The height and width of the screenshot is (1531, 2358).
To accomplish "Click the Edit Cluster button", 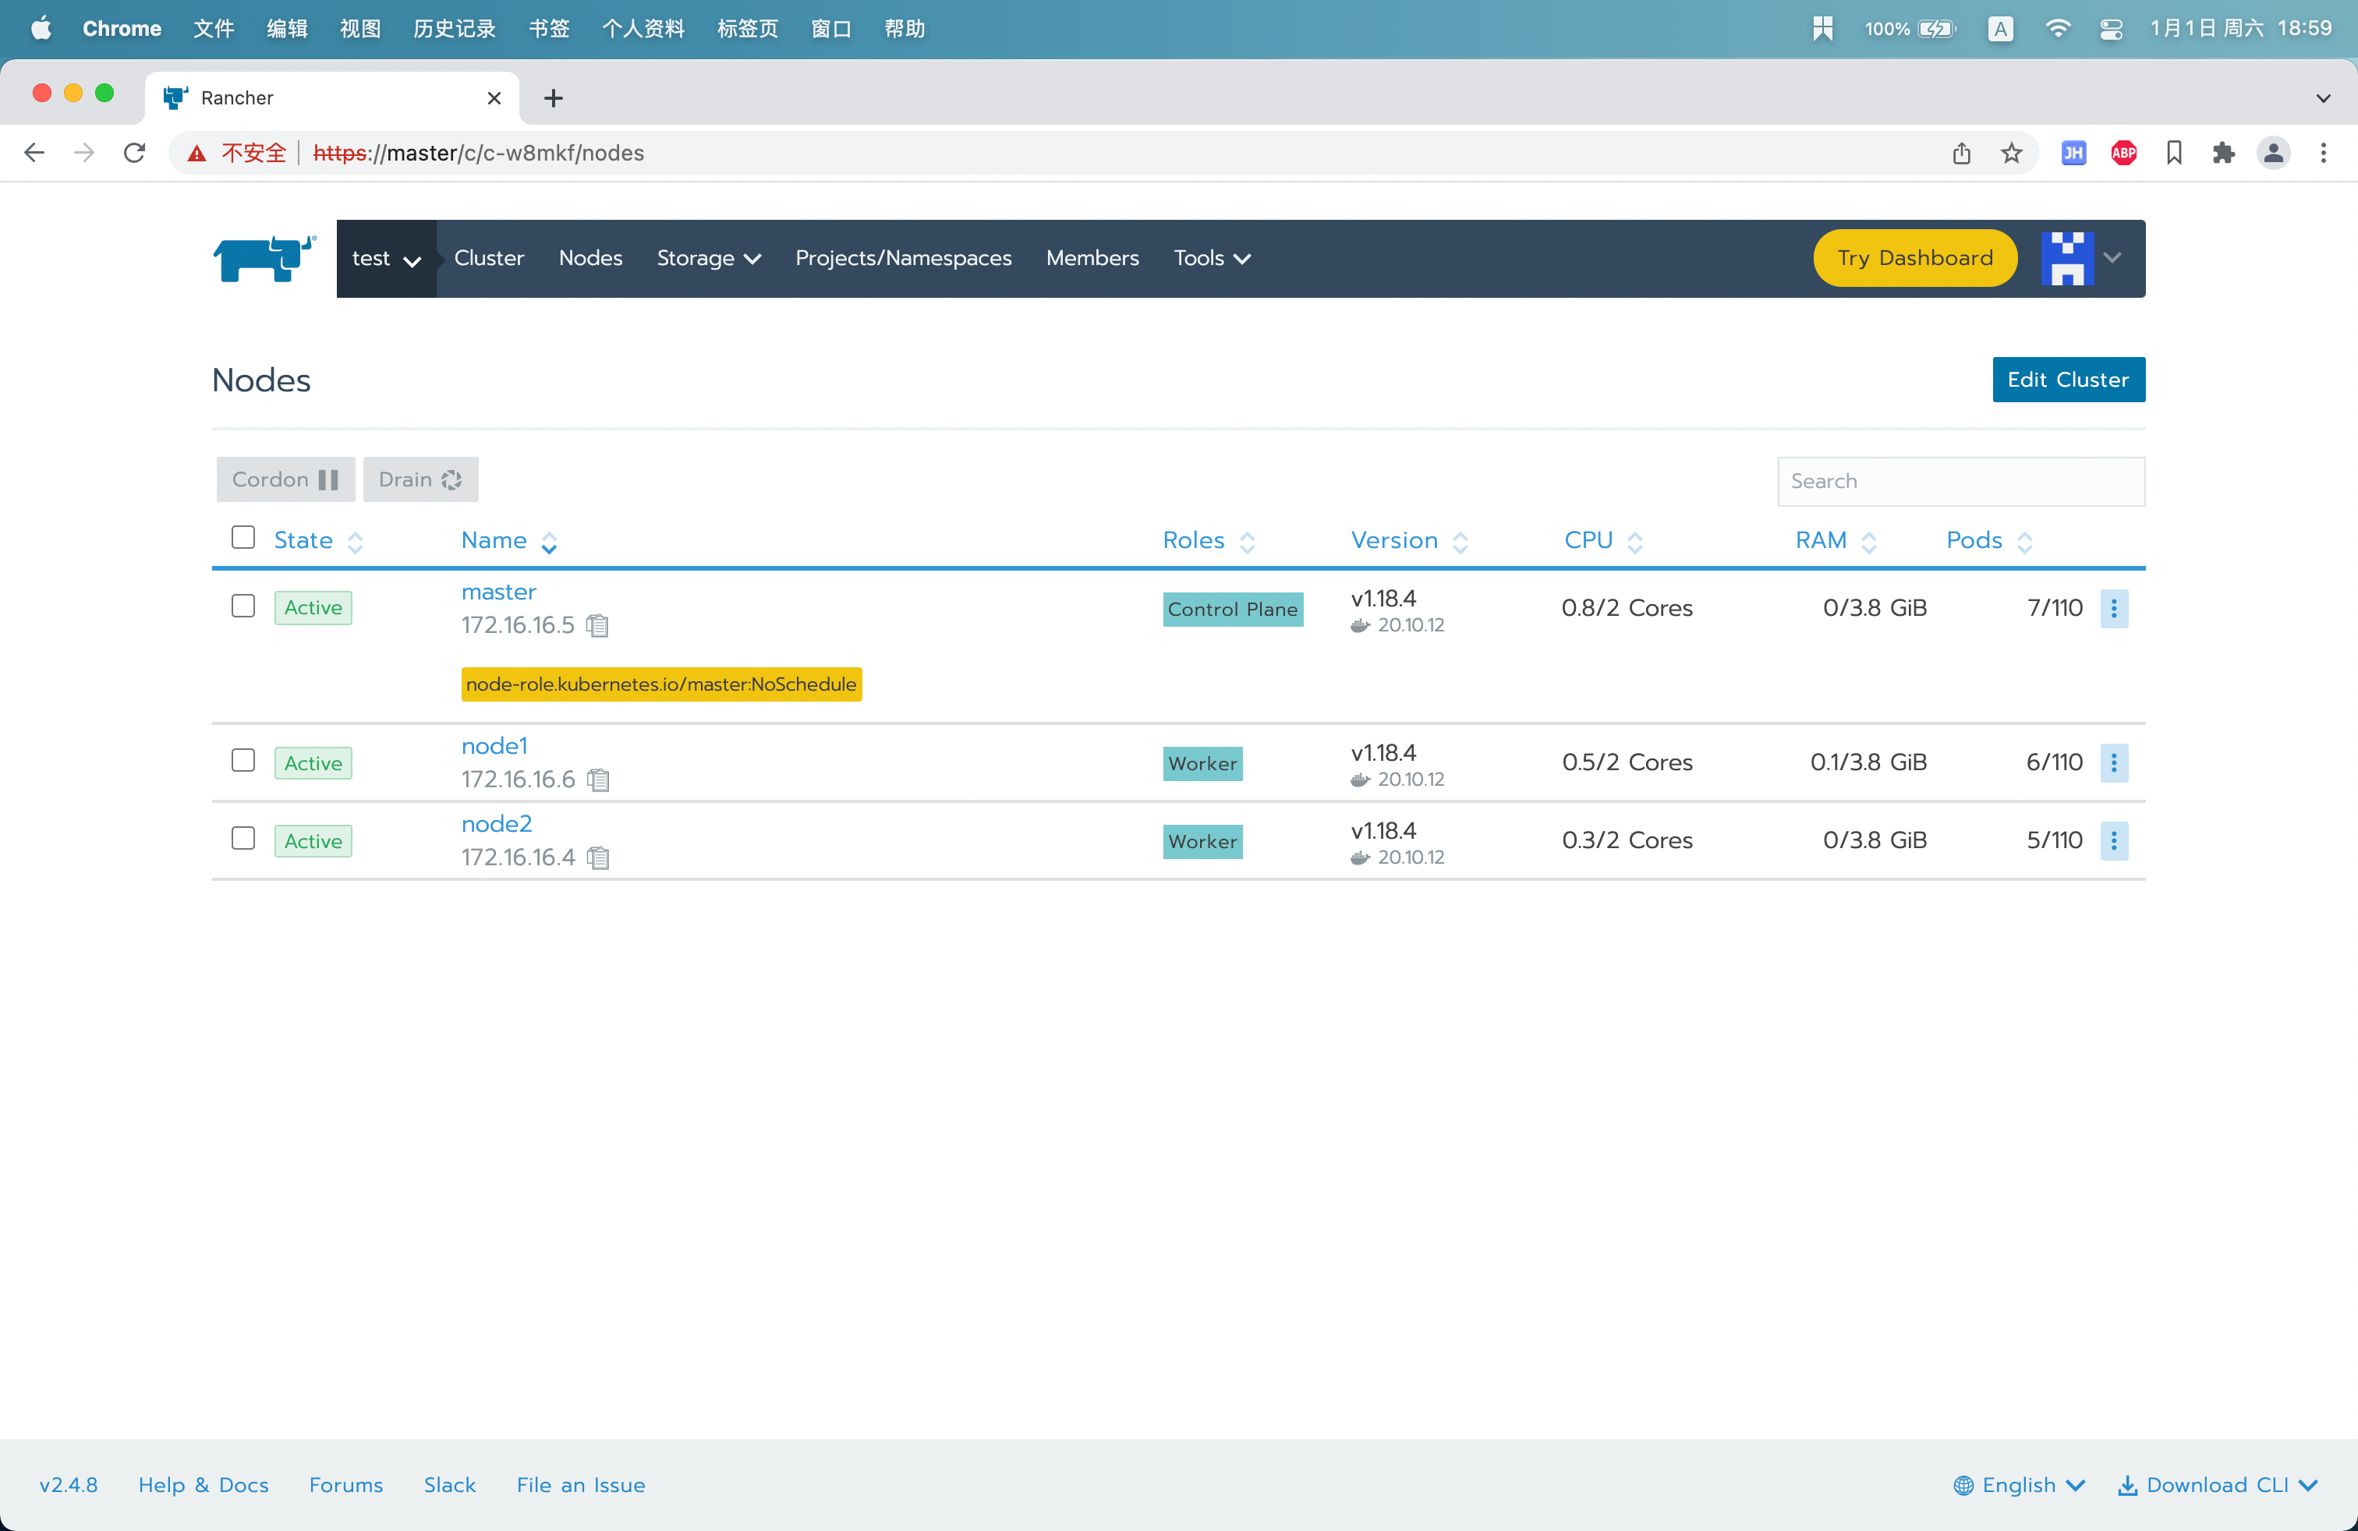I will [2069, 380].
